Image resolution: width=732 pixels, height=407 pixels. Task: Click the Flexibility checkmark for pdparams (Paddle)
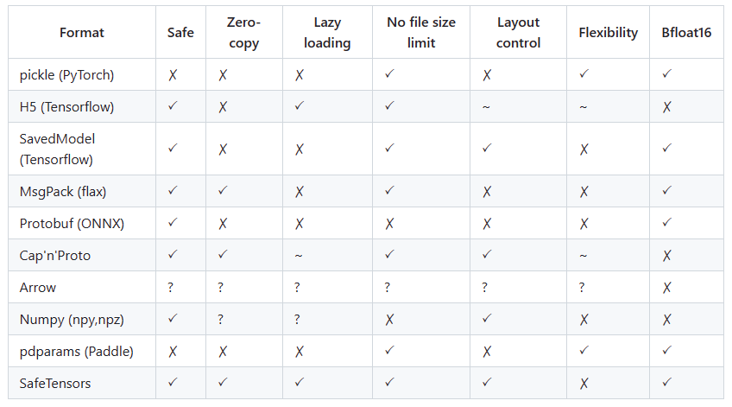584,350
